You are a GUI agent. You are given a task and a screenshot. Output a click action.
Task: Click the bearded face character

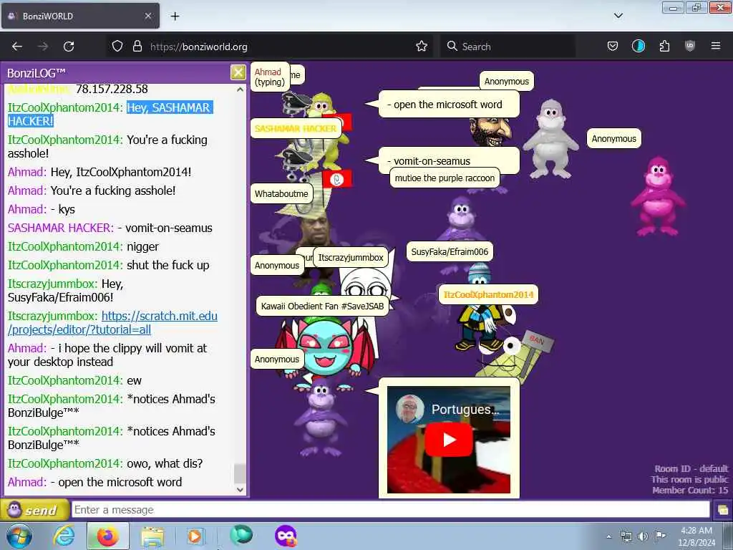coord(490,131)
